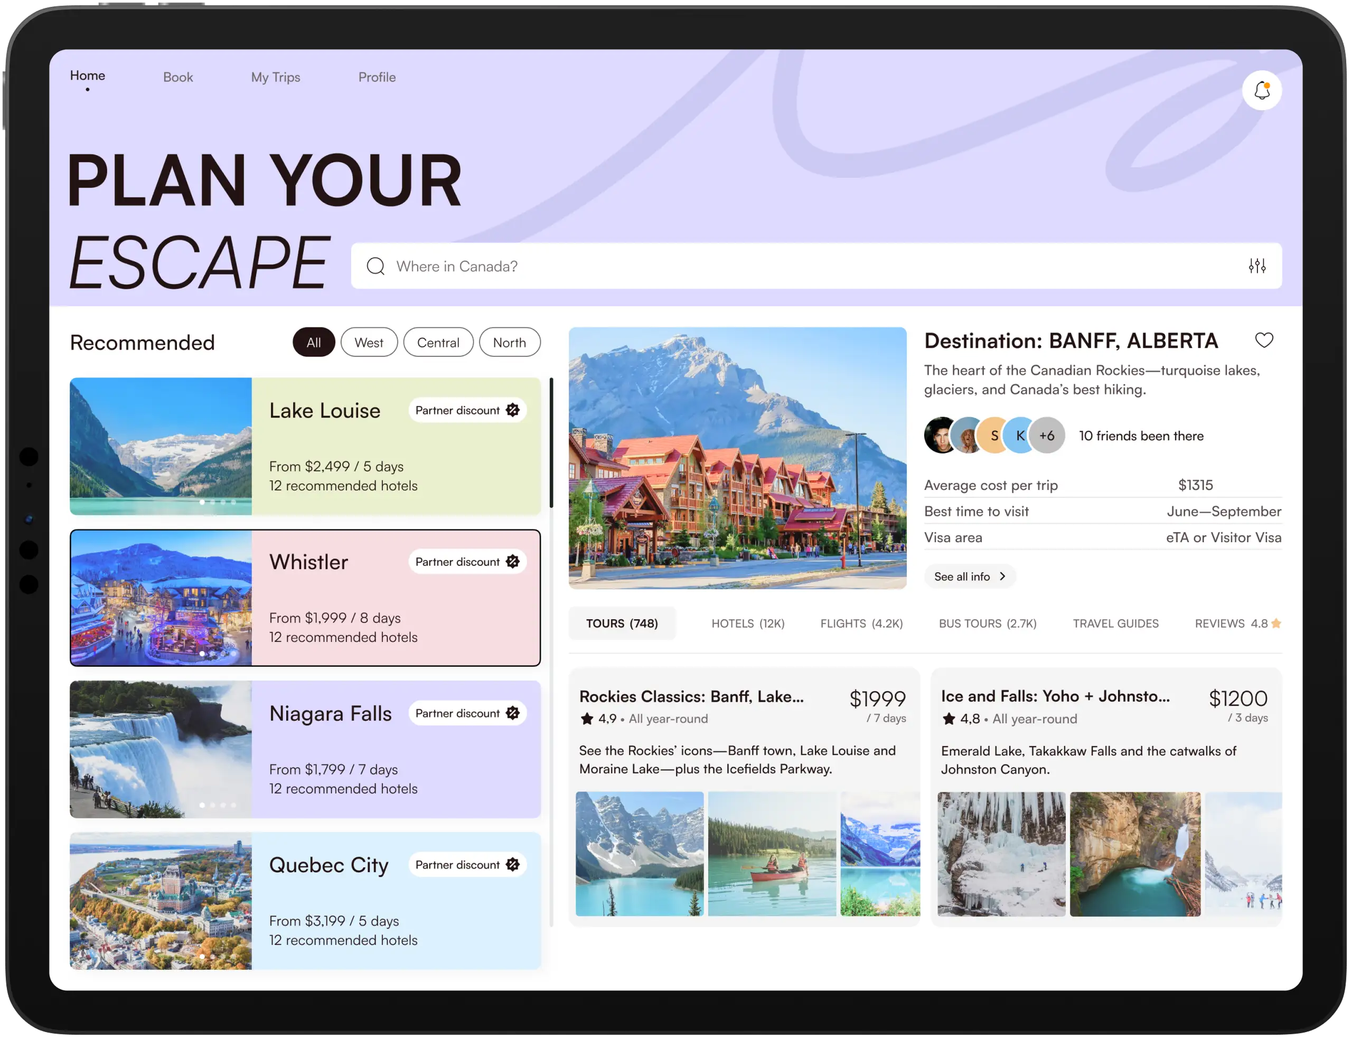The height and width of the screenshot is (1040, 1352).
Task: Open the HOTELS (12K) tab
Action: [x=748, y=623]
